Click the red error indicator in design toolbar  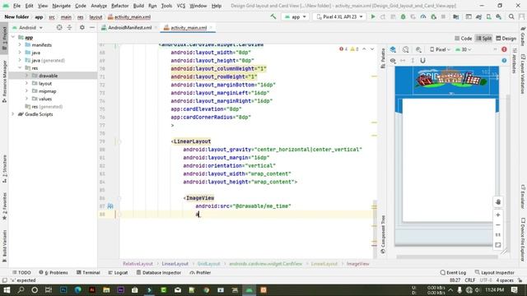coord(504,49)
